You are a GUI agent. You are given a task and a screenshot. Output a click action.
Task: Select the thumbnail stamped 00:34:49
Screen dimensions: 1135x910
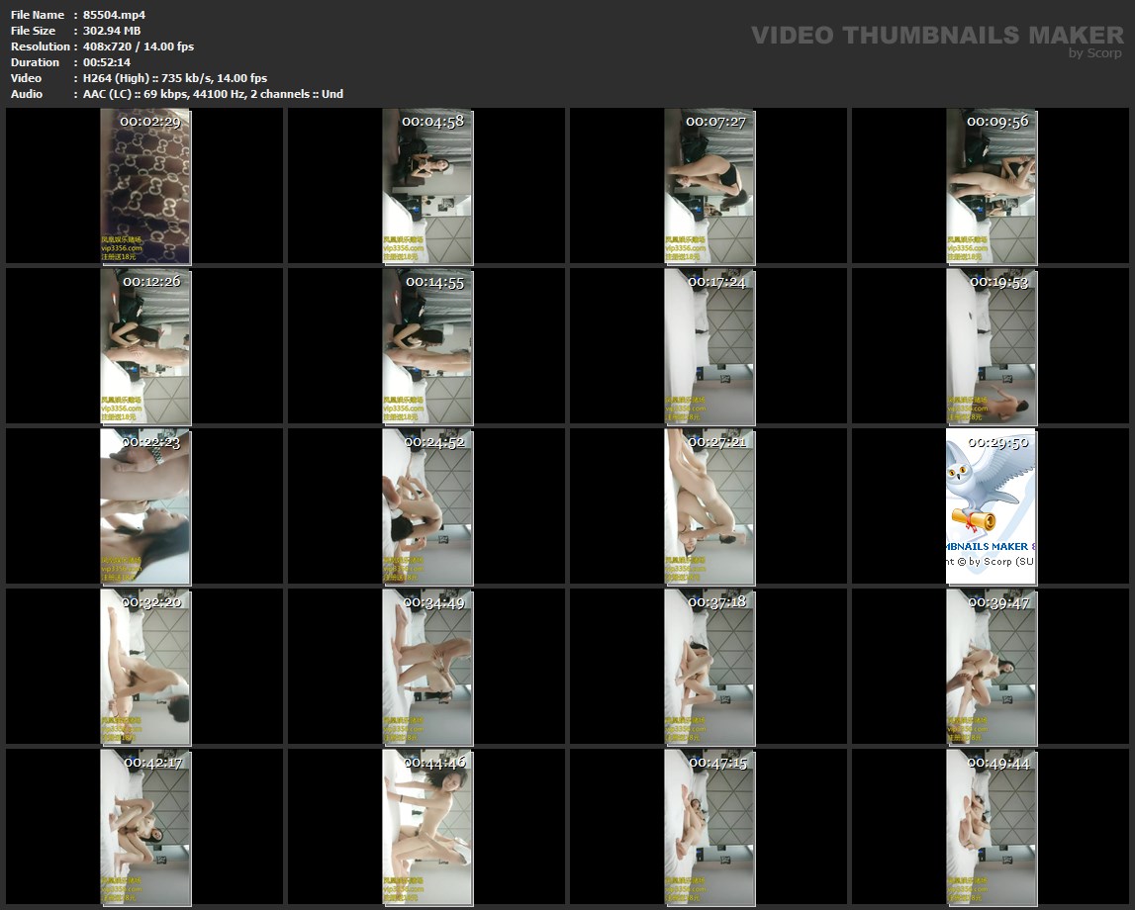(427, 666)
